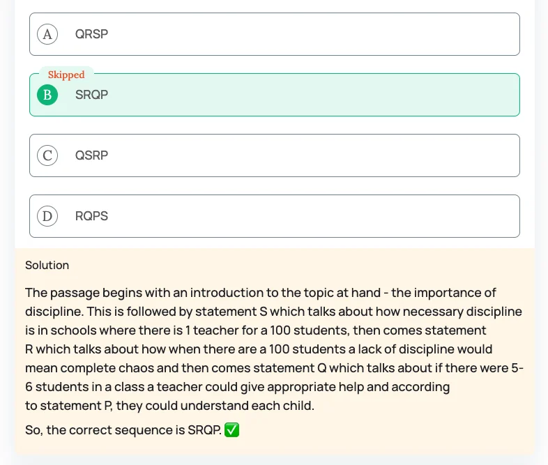Select the circled letter C radio button

tap(47, 155)
